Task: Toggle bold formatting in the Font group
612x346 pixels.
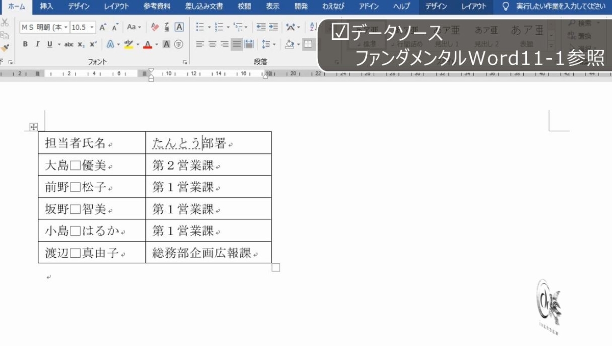Action: coord(25,44)
